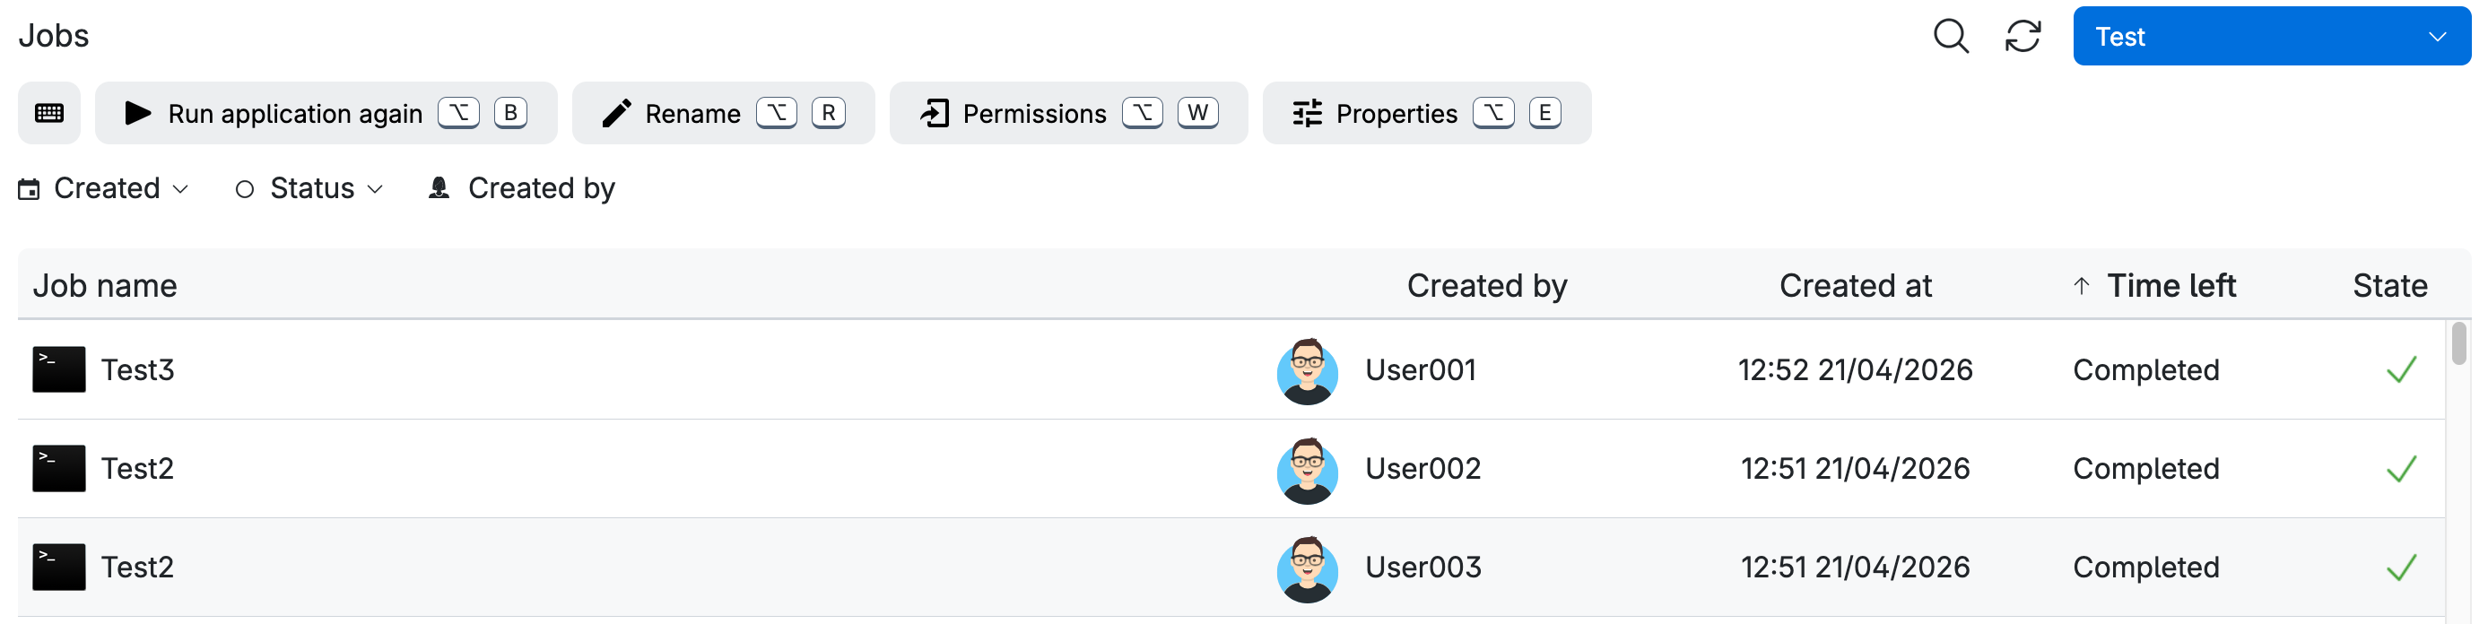Open the Test workspace dropdown

(2271, 37)
